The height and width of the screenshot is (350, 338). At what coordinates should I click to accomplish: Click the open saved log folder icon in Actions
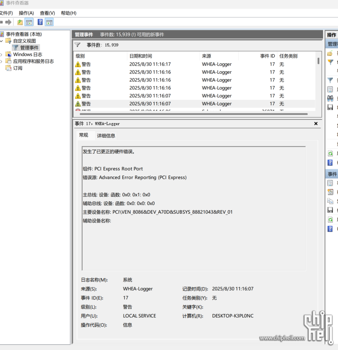coord(330,54)
